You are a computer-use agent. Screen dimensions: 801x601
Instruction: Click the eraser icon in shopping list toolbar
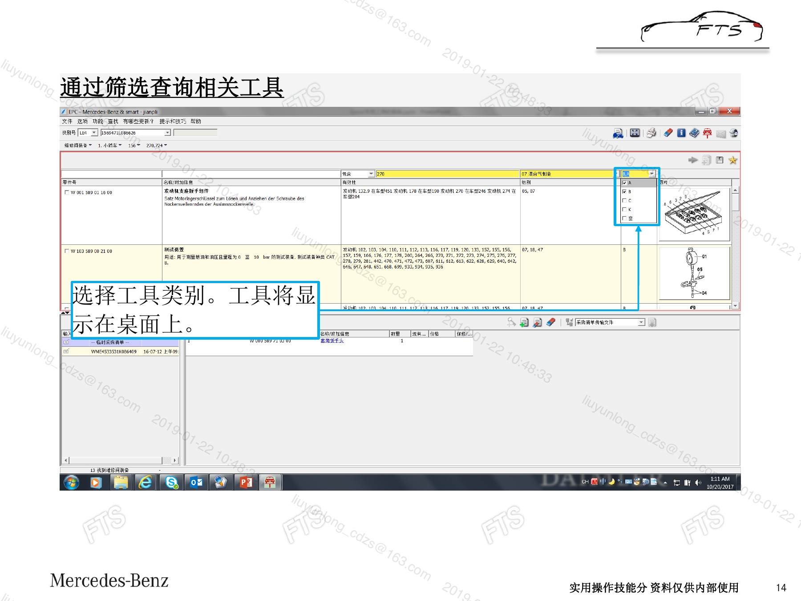pos(551,322)
